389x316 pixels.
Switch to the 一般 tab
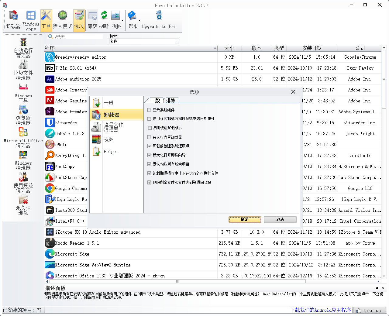pos(155,100)
